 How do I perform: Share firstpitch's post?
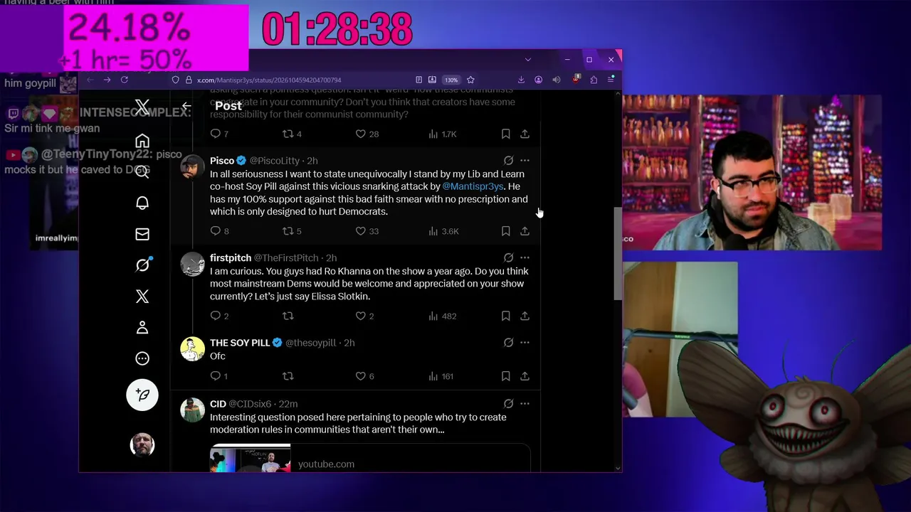525,316
